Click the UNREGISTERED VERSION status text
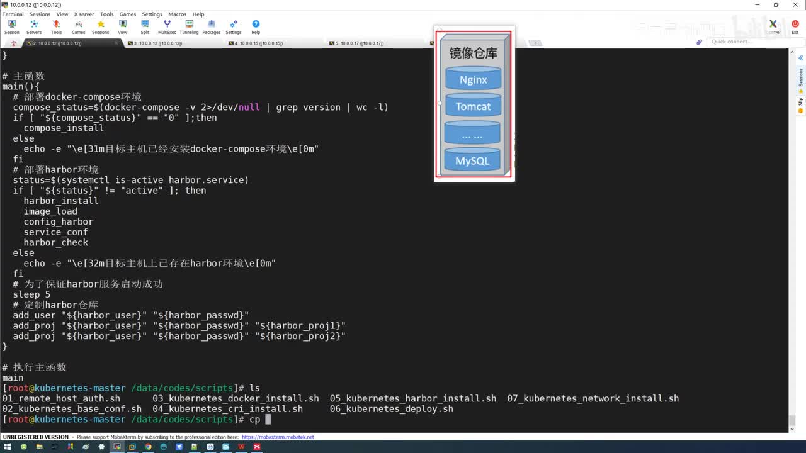The image size is (806, 453). [x=36, y=437]
